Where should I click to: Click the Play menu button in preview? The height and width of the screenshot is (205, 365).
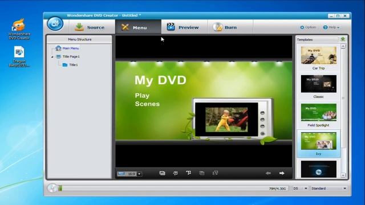click(142, 96)
